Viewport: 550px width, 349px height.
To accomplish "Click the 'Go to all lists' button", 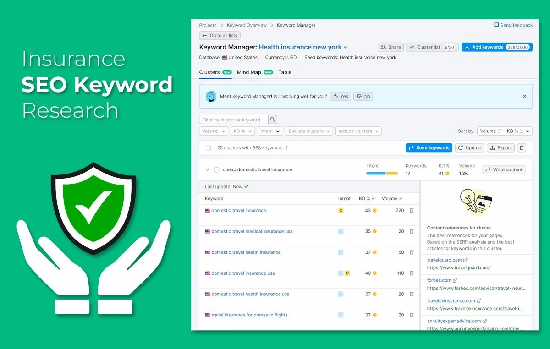I will 220,35.
